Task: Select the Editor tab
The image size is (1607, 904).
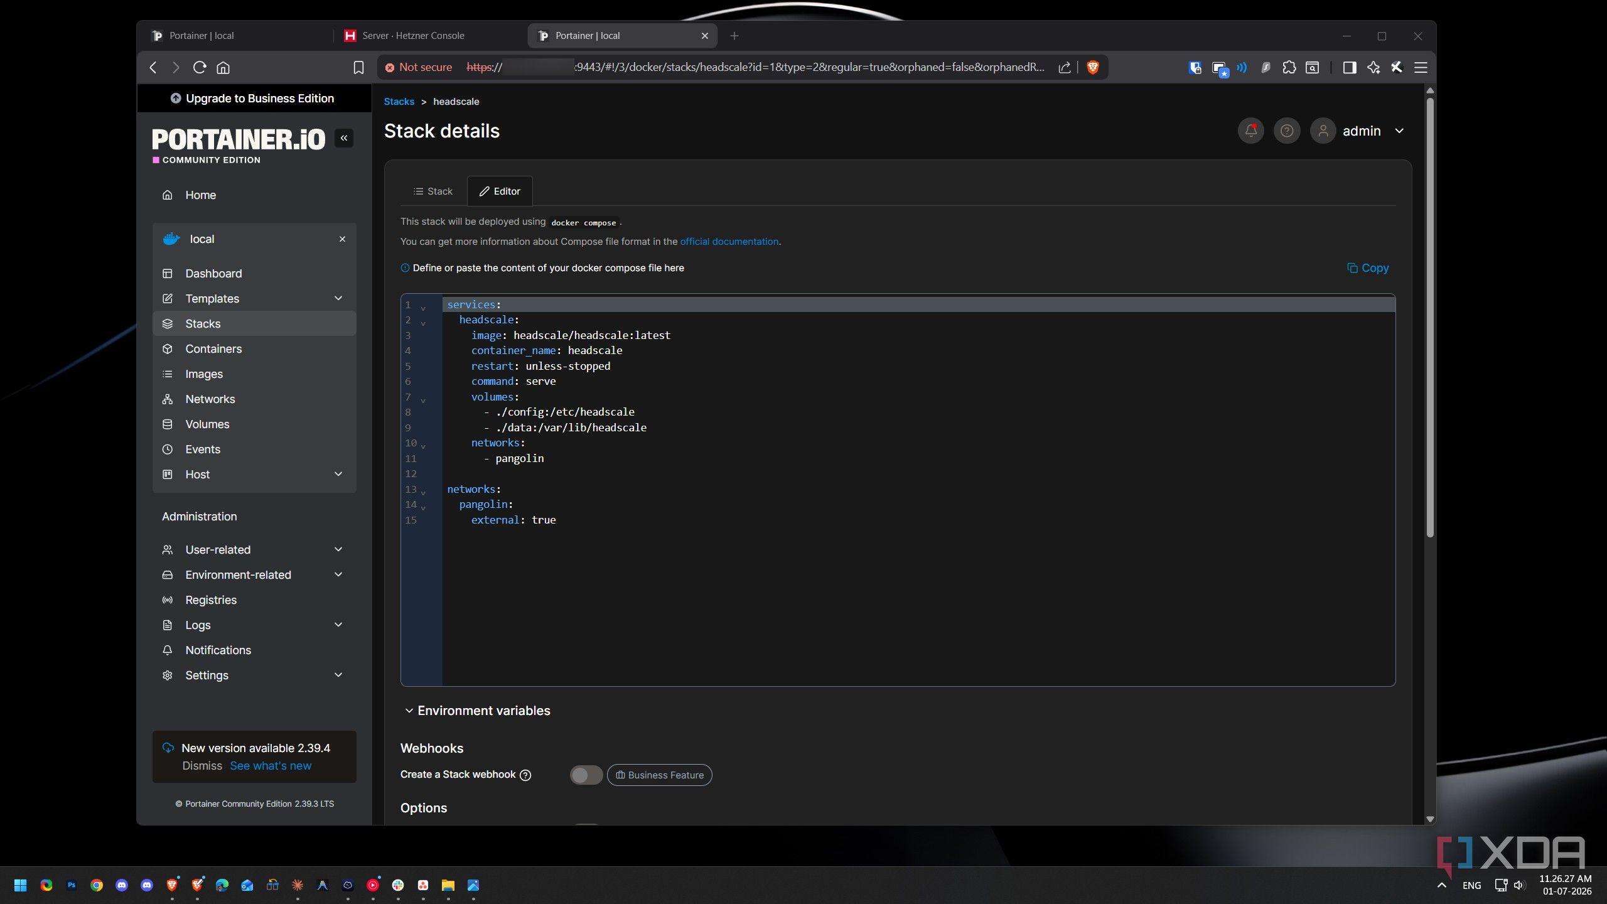Action: (x=500, y=191)
